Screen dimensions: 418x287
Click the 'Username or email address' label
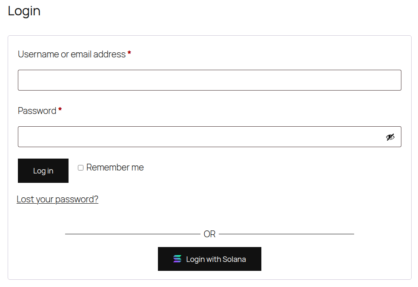(72, 54)
